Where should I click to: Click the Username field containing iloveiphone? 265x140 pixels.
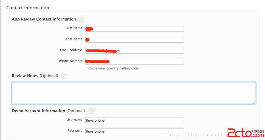pos(134,121)
